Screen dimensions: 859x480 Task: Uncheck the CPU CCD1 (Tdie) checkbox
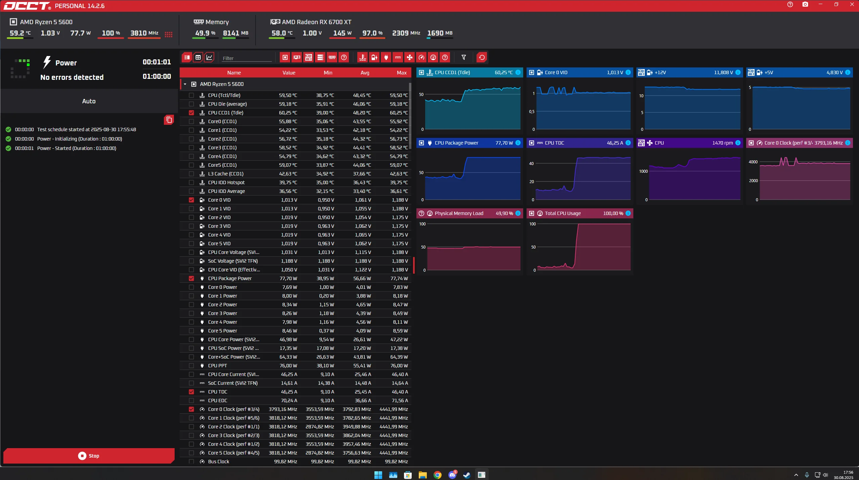pyautogui.click(x=191, y=113)
